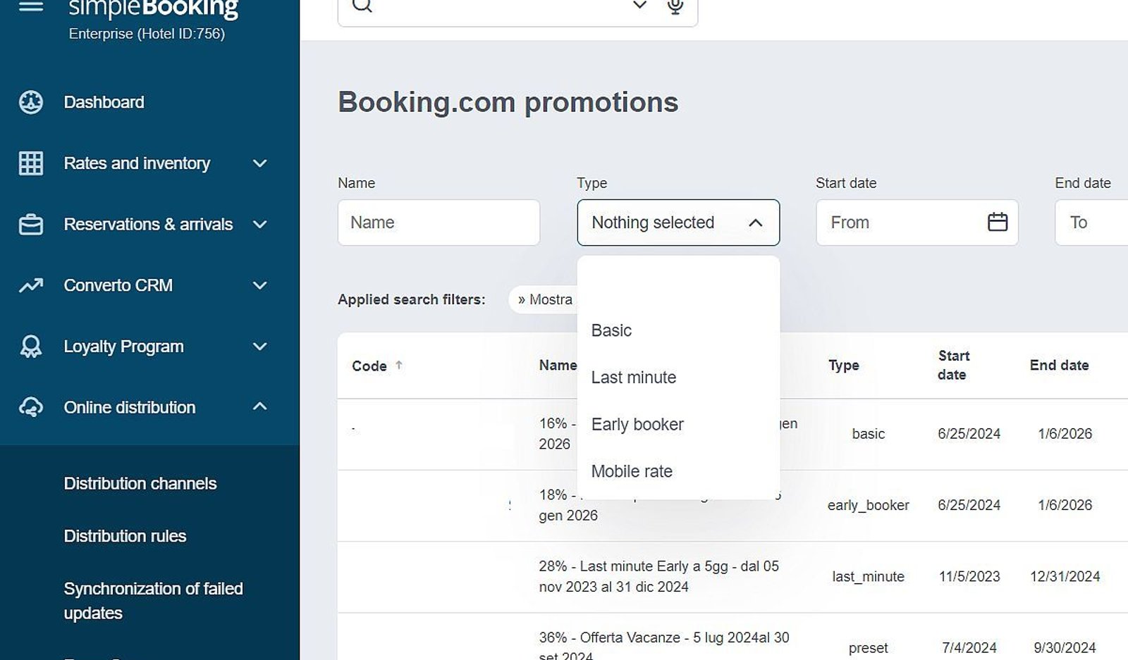
Task: Select Last minute in the Type dropdown
Action: (678, 378)
